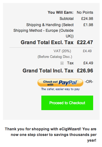102x147 pixels.
Task: Click the VAT (20%) row label
Action: pos(62,51)
